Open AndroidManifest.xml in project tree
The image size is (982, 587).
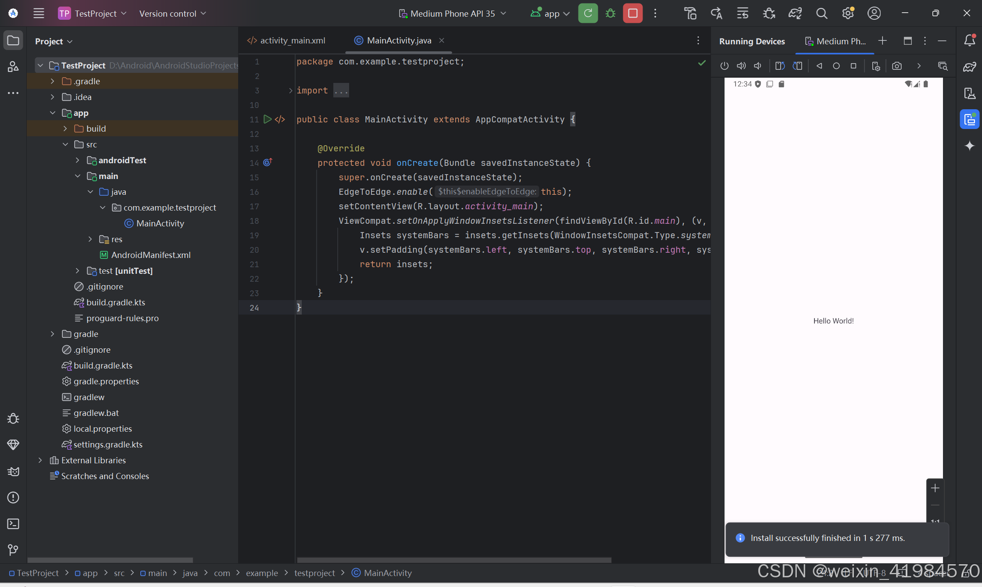[150, 255]
